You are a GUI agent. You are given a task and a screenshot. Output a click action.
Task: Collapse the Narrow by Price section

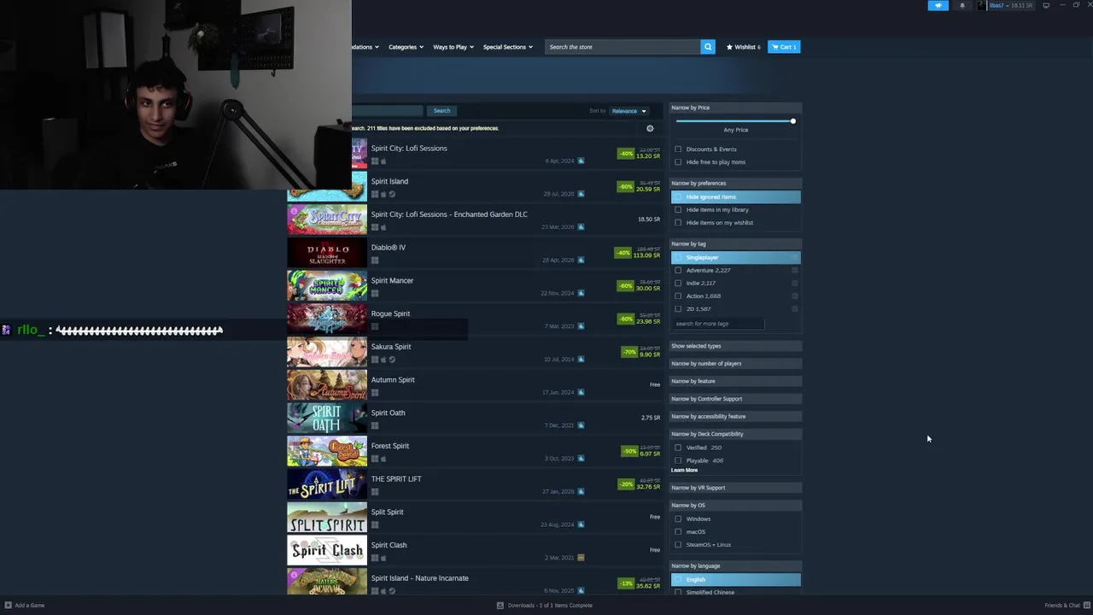[735, 108]
